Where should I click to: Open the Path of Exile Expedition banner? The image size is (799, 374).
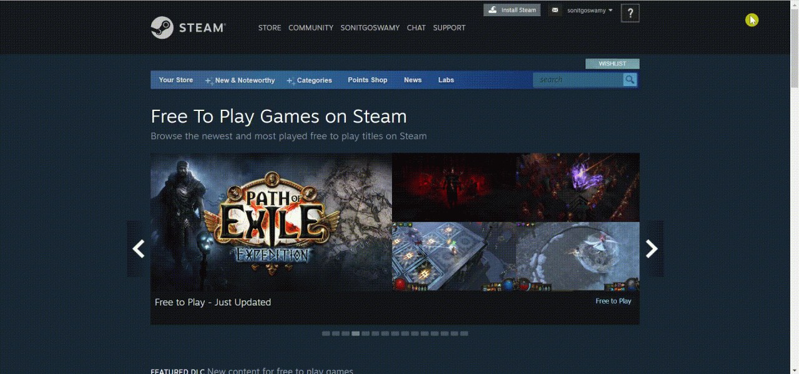click(x=271, y=221)
